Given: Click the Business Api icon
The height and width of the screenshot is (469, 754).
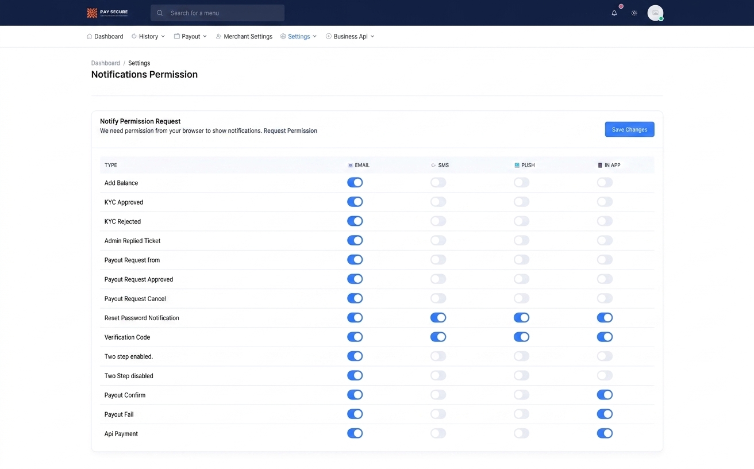Looking at the screenshot, I should pos(329,36).
